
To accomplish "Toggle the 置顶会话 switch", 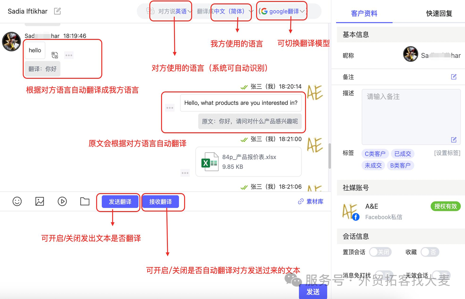I will 380,252.
